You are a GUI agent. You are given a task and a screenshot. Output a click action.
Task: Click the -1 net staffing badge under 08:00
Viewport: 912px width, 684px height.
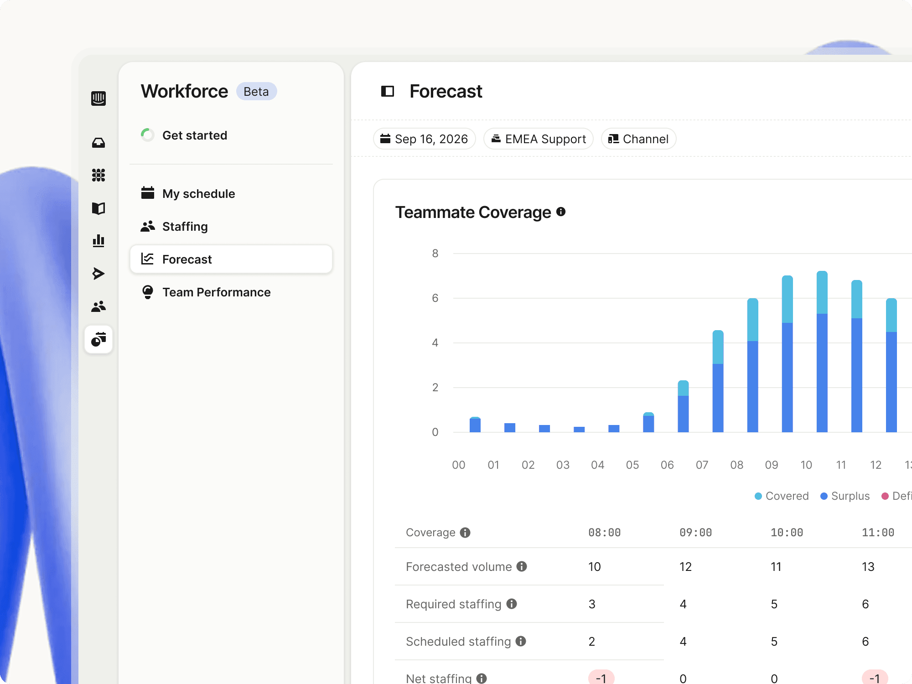pos(601,678)
